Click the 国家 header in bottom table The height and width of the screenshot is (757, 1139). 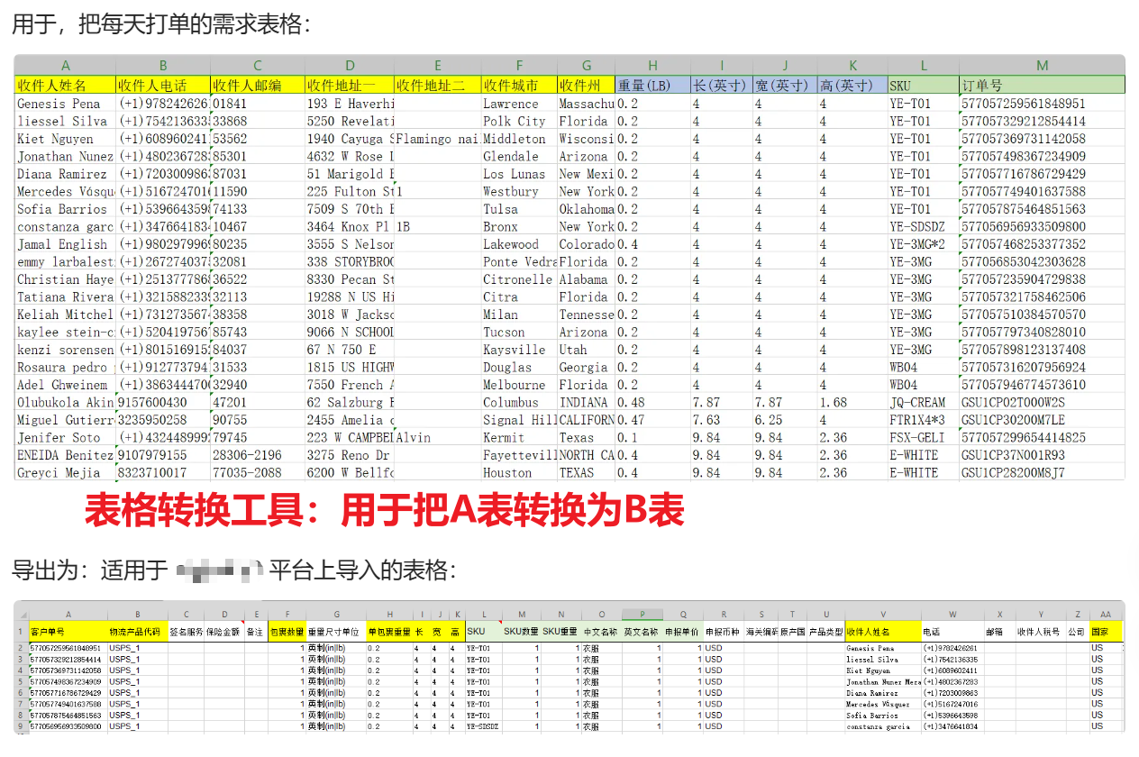coord(1106,632)
